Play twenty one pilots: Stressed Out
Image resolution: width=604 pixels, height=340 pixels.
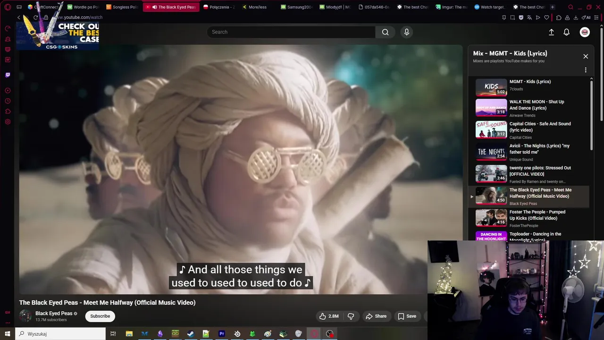pyautogui.click(x=529, y=174)
